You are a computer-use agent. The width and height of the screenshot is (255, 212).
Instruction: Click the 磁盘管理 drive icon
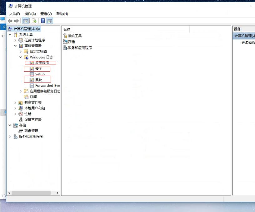tap(21, 131)
